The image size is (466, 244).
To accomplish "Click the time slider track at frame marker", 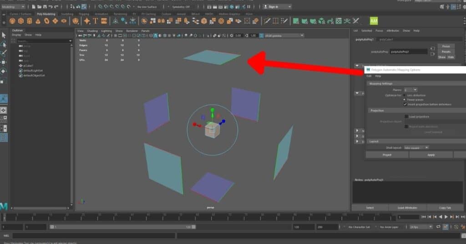I will click(x=4, y=217).
